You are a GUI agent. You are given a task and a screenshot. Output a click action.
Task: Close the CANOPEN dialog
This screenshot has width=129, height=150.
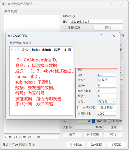tap(114, 36)
